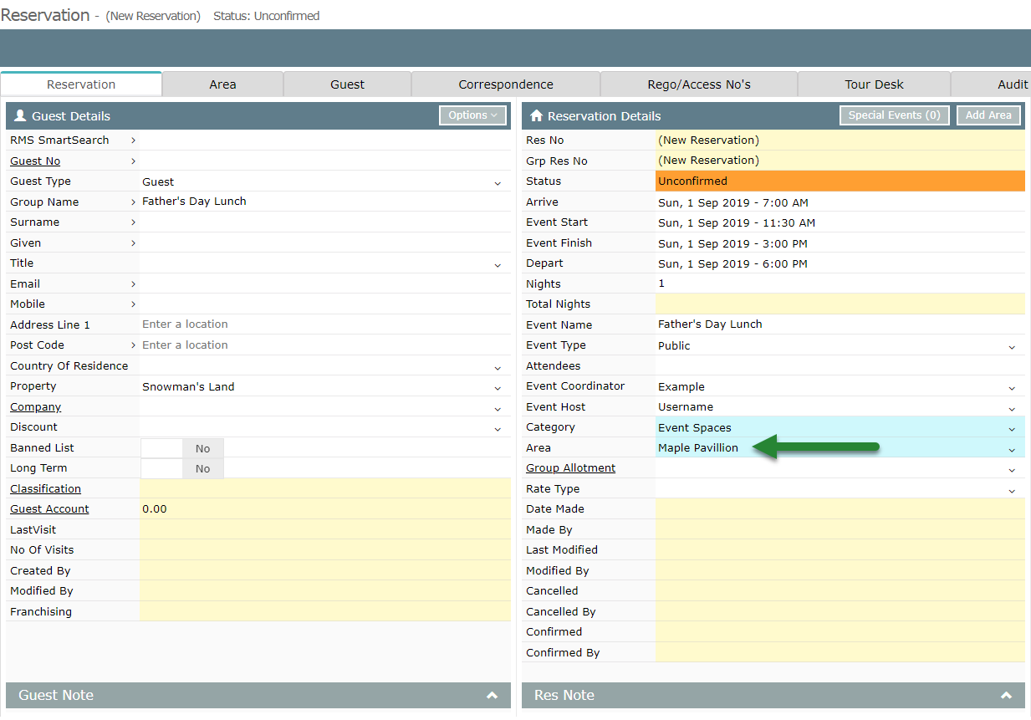Open the Company dropdown
The image size is (1031, 720).
pyautogui.click(x=498, y=408)
